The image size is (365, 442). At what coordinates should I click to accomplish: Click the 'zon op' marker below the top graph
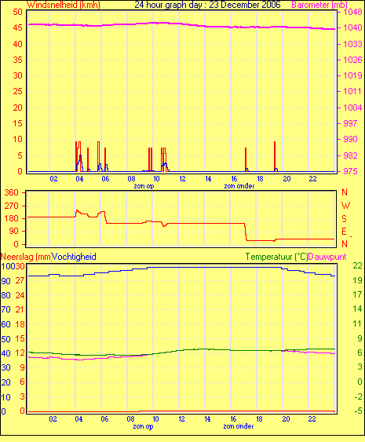[144, 186]
